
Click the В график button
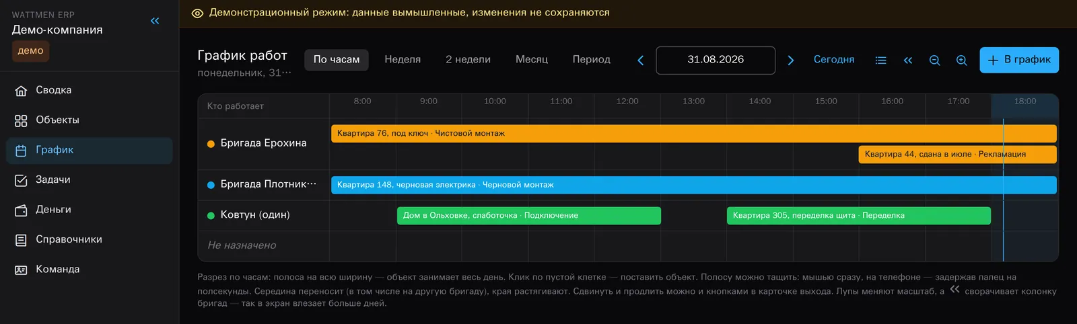point(1019,60)
